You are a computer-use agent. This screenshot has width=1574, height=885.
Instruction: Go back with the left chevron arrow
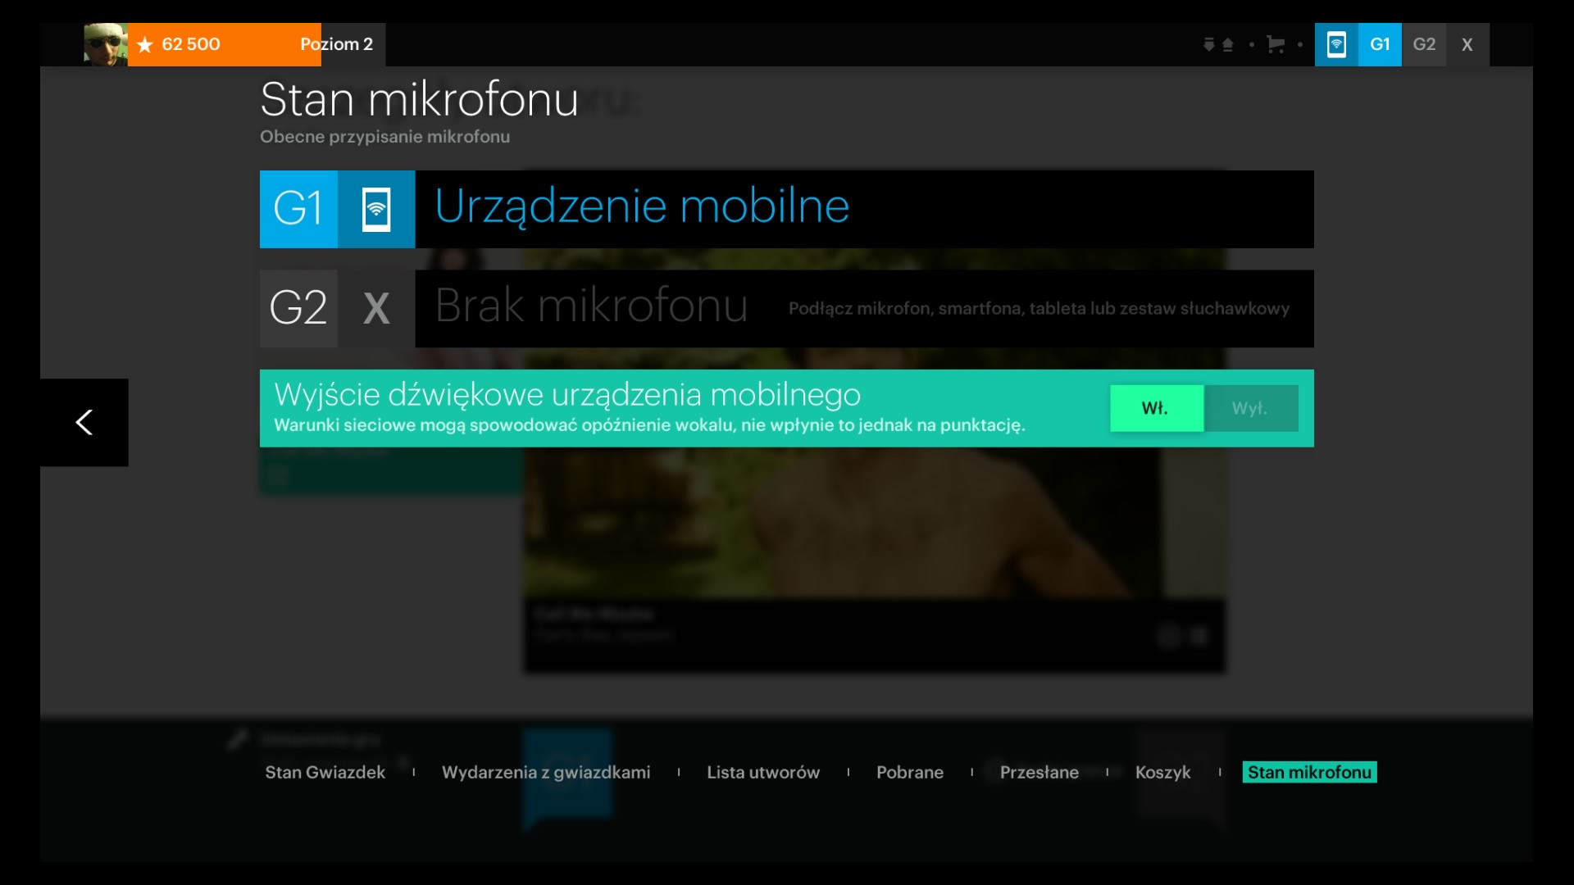pos(84,422)
